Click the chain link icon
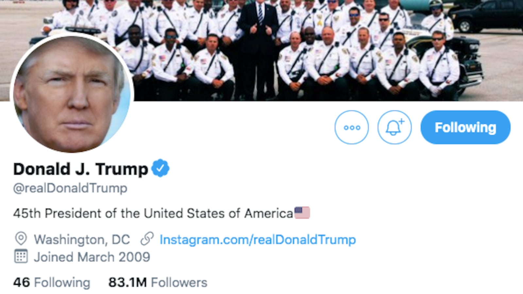The image size is (523, 294). point(147,239)
